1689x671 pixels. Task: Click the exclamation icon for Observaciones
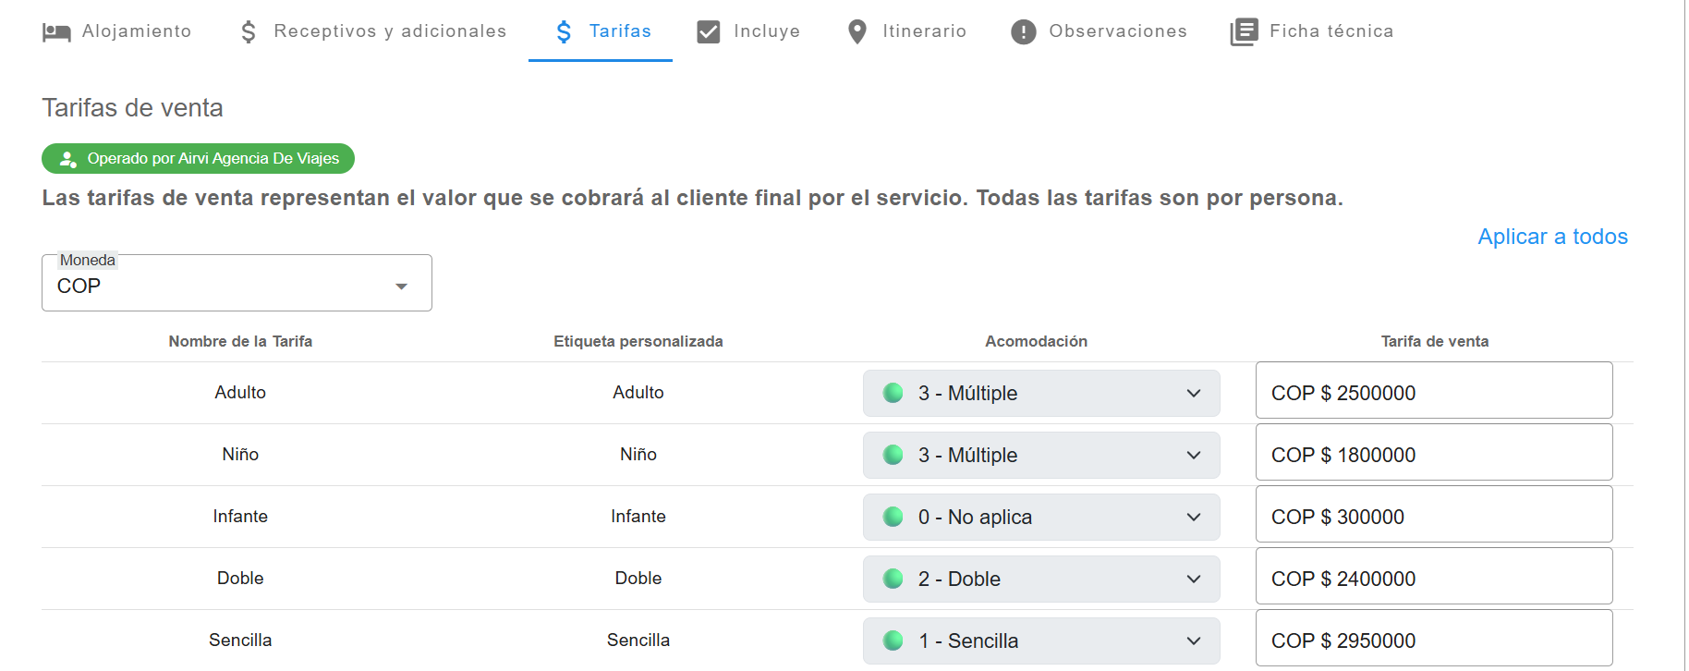pos(1024,32)
